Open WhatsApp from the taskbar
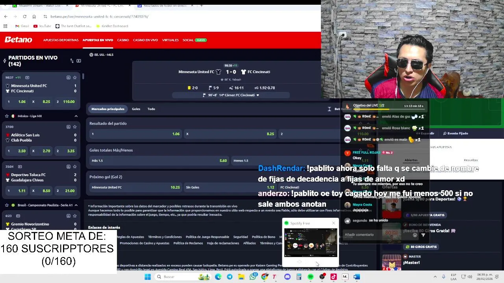Viewport: 504px width, 283px height. pyautogui.click(x=253, y=277)
